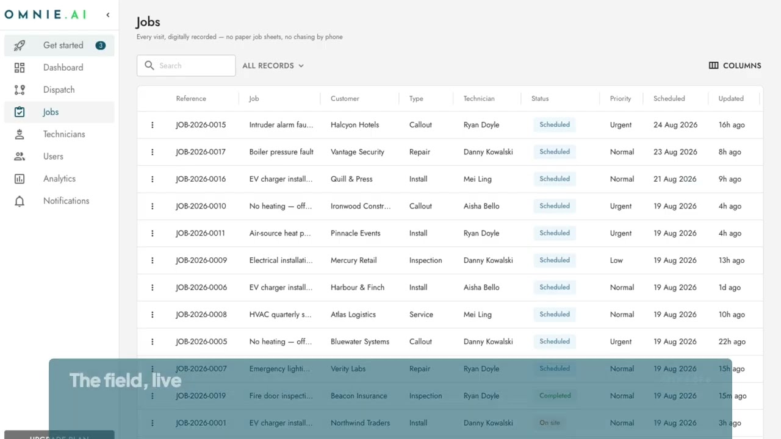Click the Technicians person icon

(20, 134)
